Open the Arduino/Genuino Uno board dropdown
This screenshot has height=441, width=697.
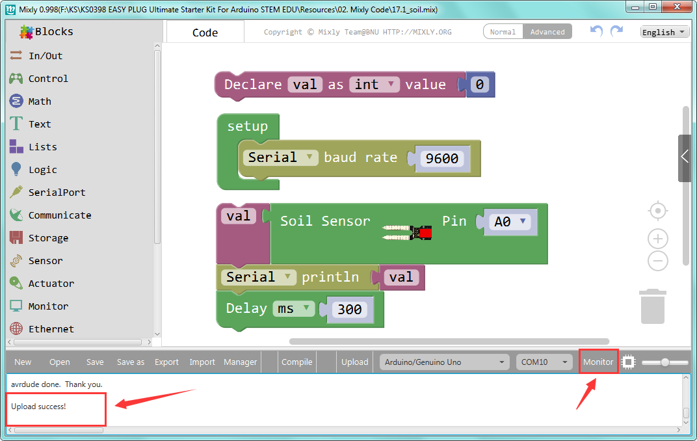pos(445,362)
